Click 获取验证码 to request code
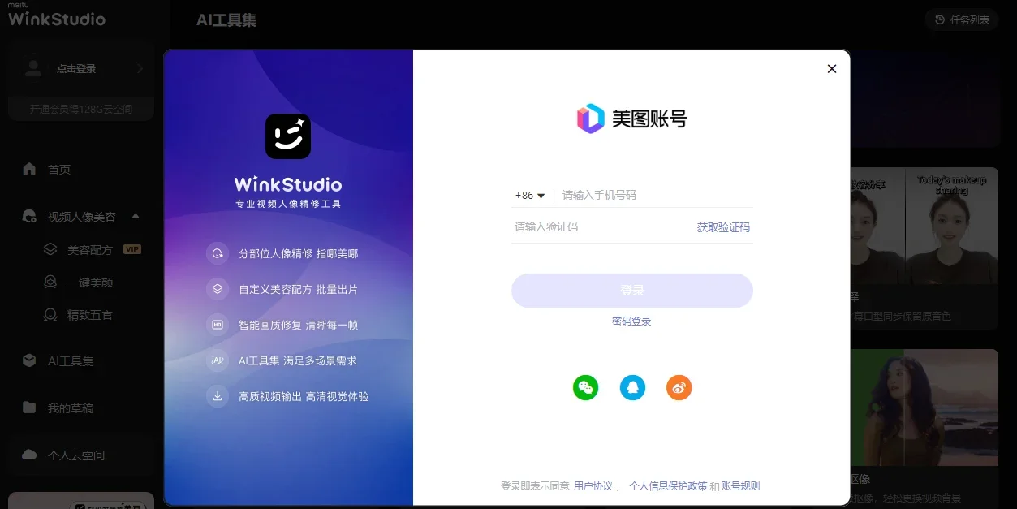The height and width of the screenshot is (509, 1017). tap(723, 227)
